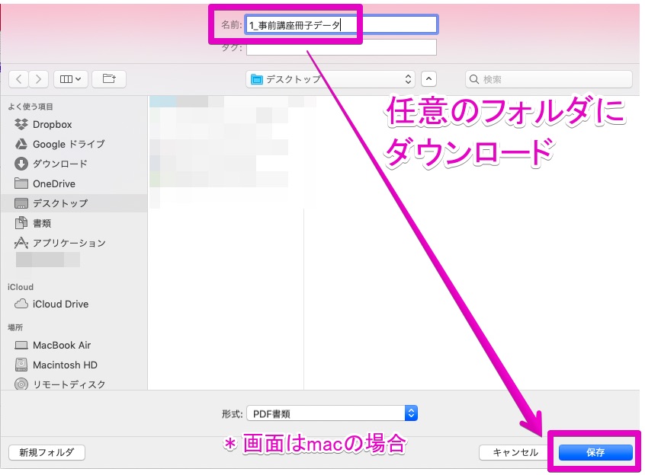Select iCloud Drive in the sidebar
Screen dimensions: 645x475
(x=74, y=304)
